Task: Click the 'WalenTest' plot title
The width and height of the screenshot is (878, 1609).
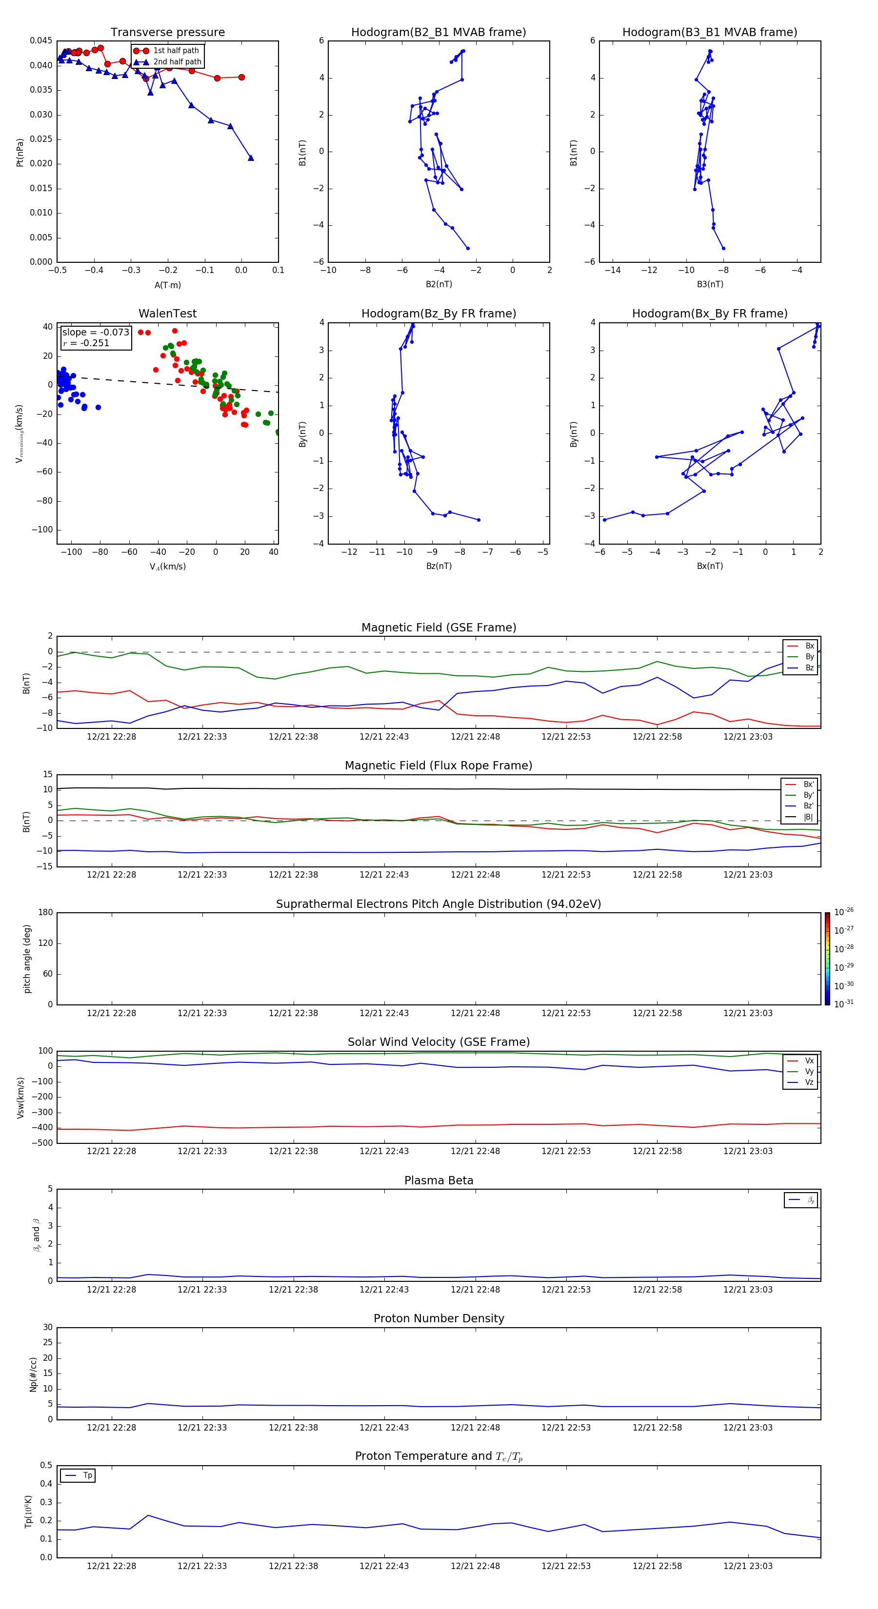Action: tap(167, 314)
